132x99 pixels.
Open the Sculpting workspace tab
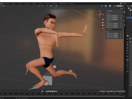(13, 4)
